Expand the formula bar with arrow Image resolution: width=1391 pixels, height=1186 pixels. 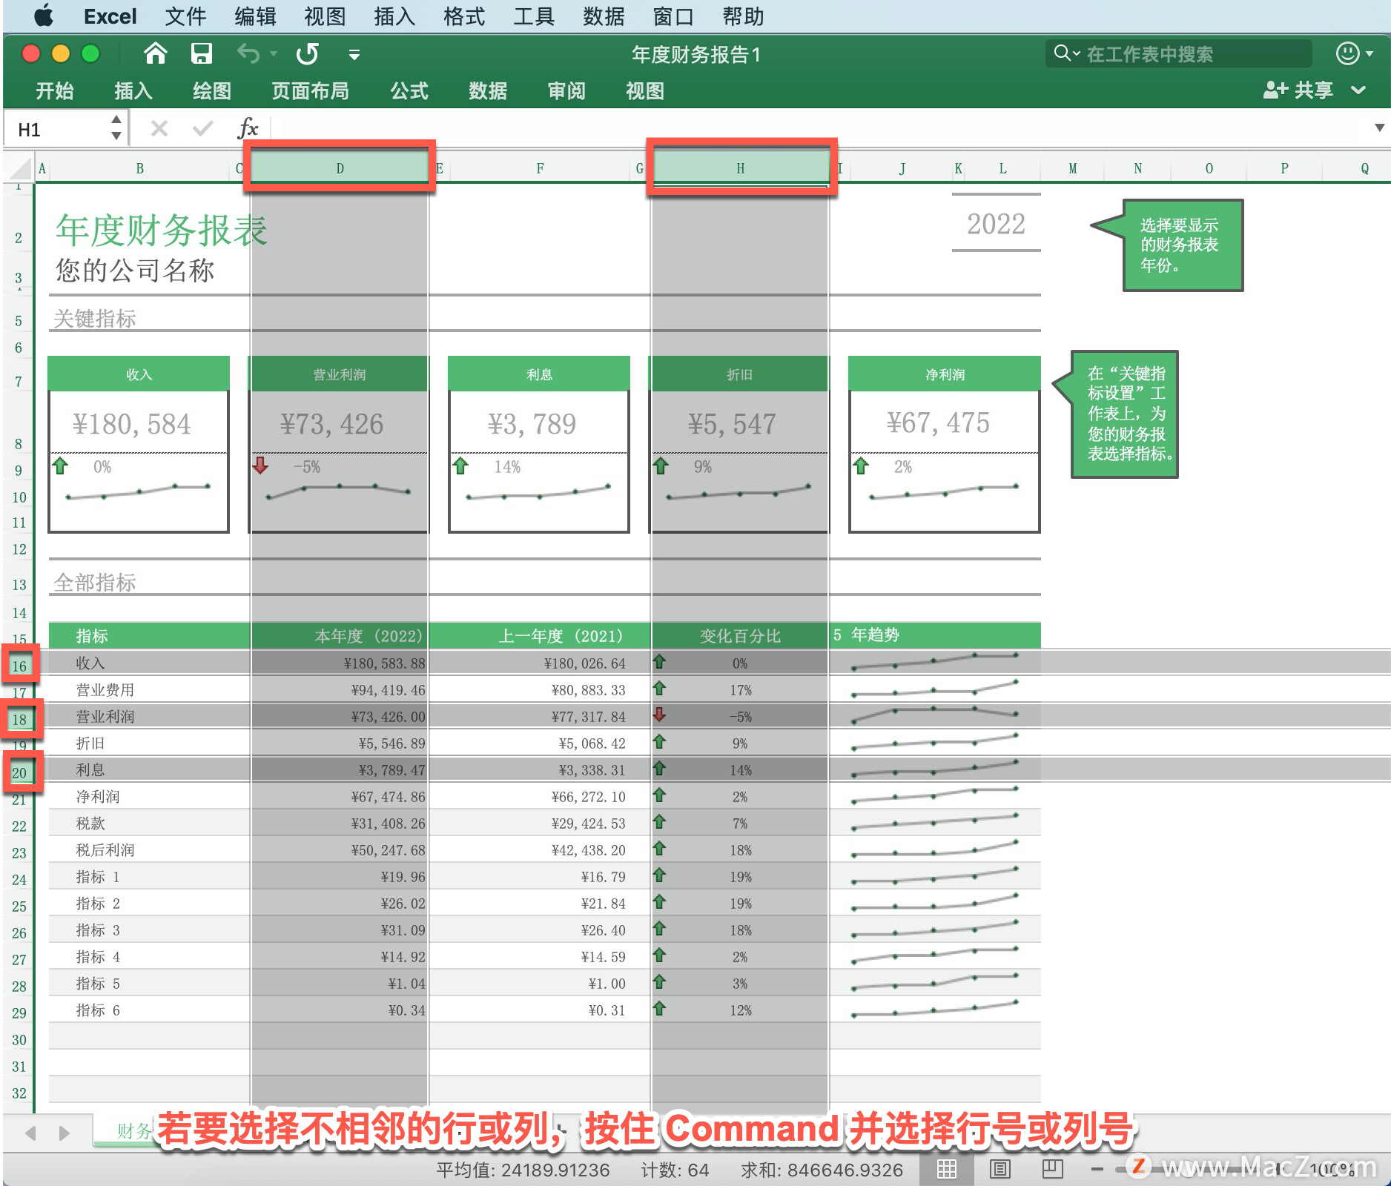click(1378, 127)
